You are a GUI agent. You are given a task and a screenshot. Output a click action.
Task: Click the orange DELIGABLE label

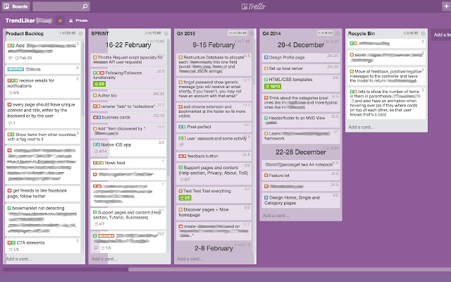pyautogui.click(x=106, y=235)
